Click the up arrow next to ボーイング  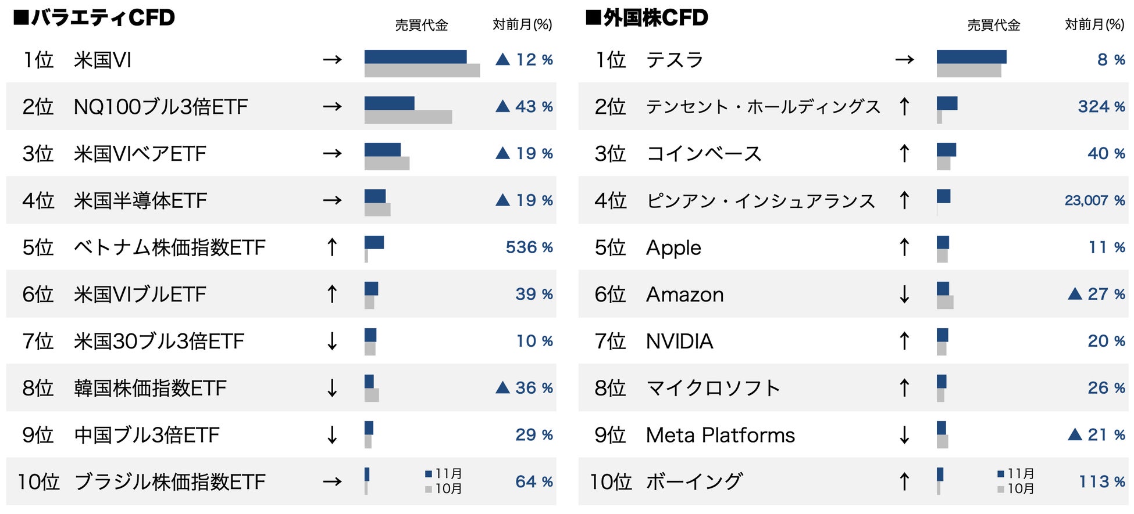click(904, 481)
